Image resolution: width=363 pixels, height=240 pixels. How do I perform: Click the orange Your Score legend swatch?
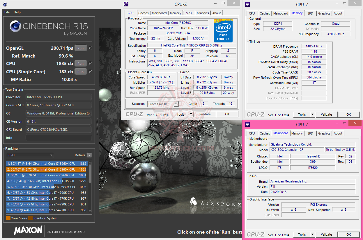point(8,218)
